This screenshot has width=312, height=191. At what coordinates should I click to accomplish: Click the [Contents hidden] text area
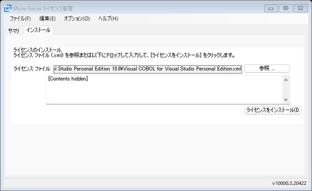pyautogui.click(x=164, y=90)
